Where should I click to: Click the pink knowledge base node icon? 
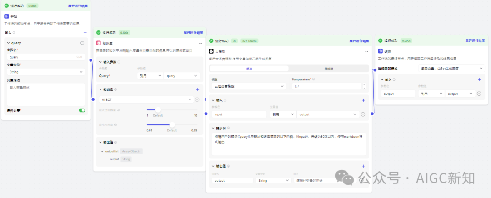click(98, 43)
